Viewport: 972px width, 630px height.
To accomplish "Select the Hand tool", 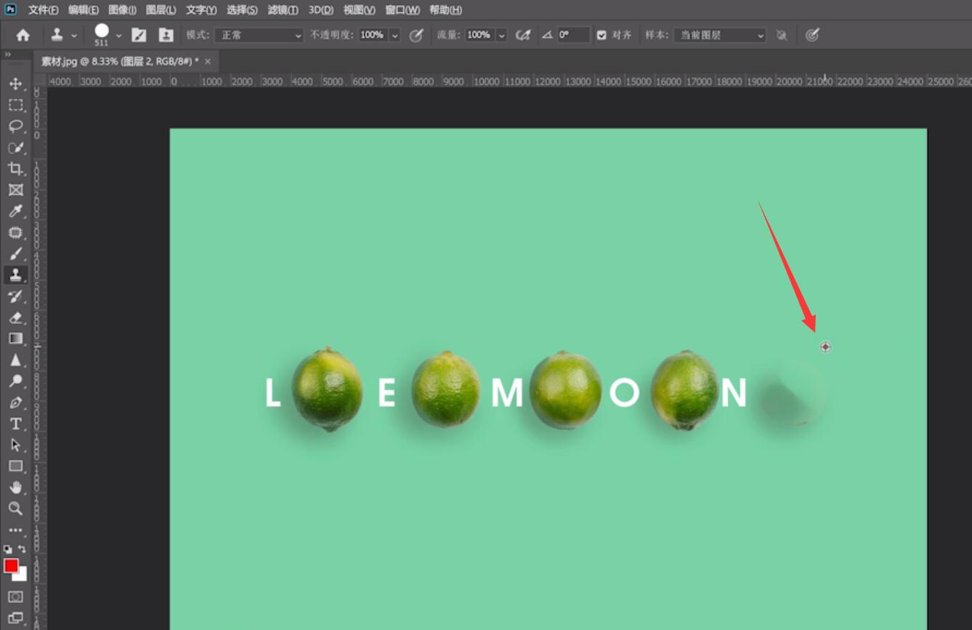I will coord(15,487).
